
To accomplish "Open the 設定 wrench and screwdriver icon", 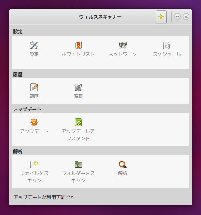I will (34, 45).
